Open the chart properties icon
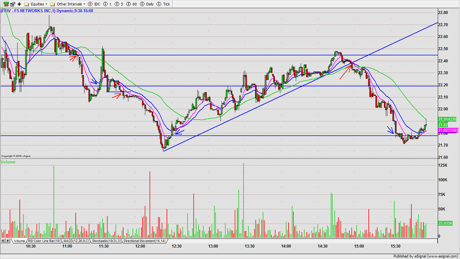This screenshot has width=460, height=259. [12, 4]
